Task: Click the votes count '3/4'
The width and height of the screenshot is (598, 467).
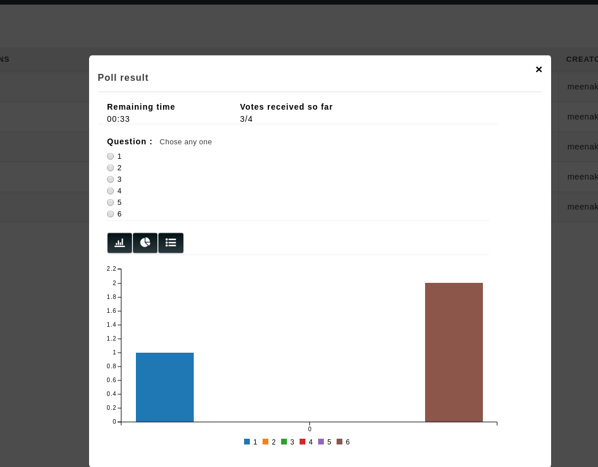Action: click(x=246, y=119)
